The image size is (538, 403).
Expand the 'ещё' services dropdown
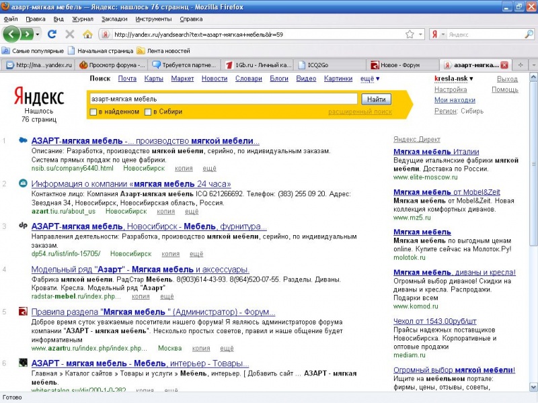pos(369,79)
